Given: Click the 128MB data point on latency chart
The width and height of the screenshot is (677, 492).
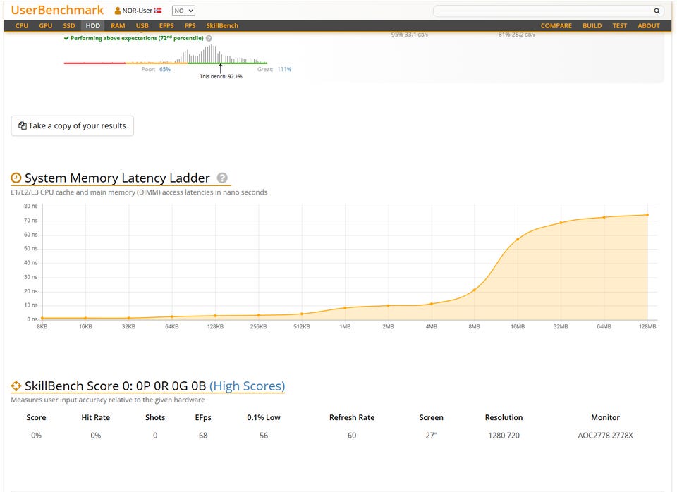Looking at the screenshot, I should click(647, 215).
